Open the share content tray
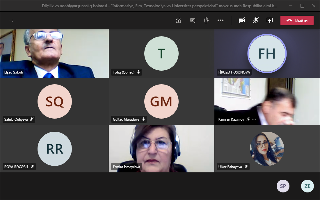Image resolution: width=320 pixels, height=200 pixels. (x=270, y=20)
